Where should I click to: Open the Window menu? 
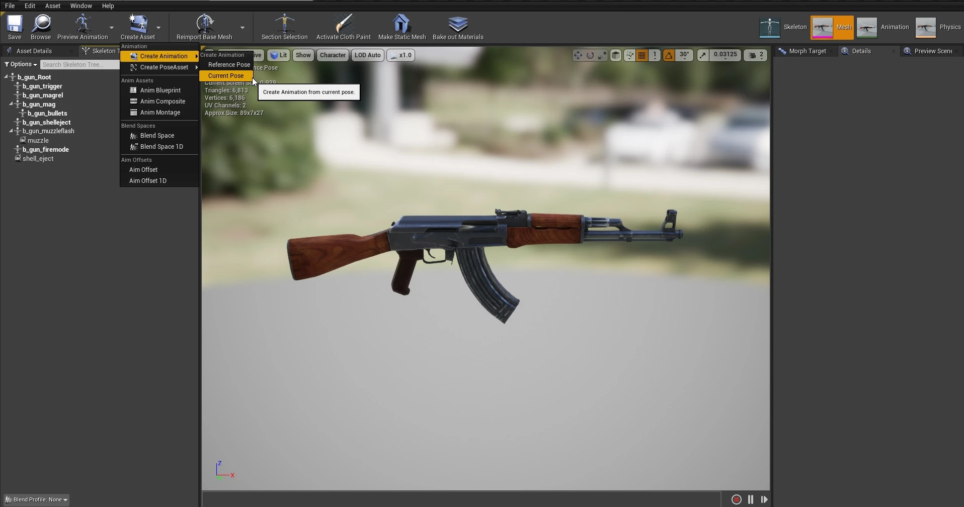[x=81, y=6]
